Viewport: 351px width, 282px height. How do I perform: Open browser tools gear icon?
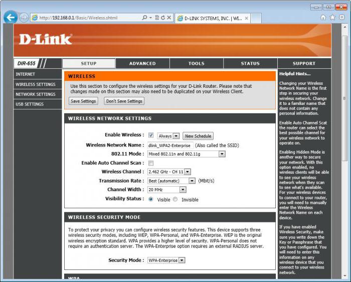point(342,17)
